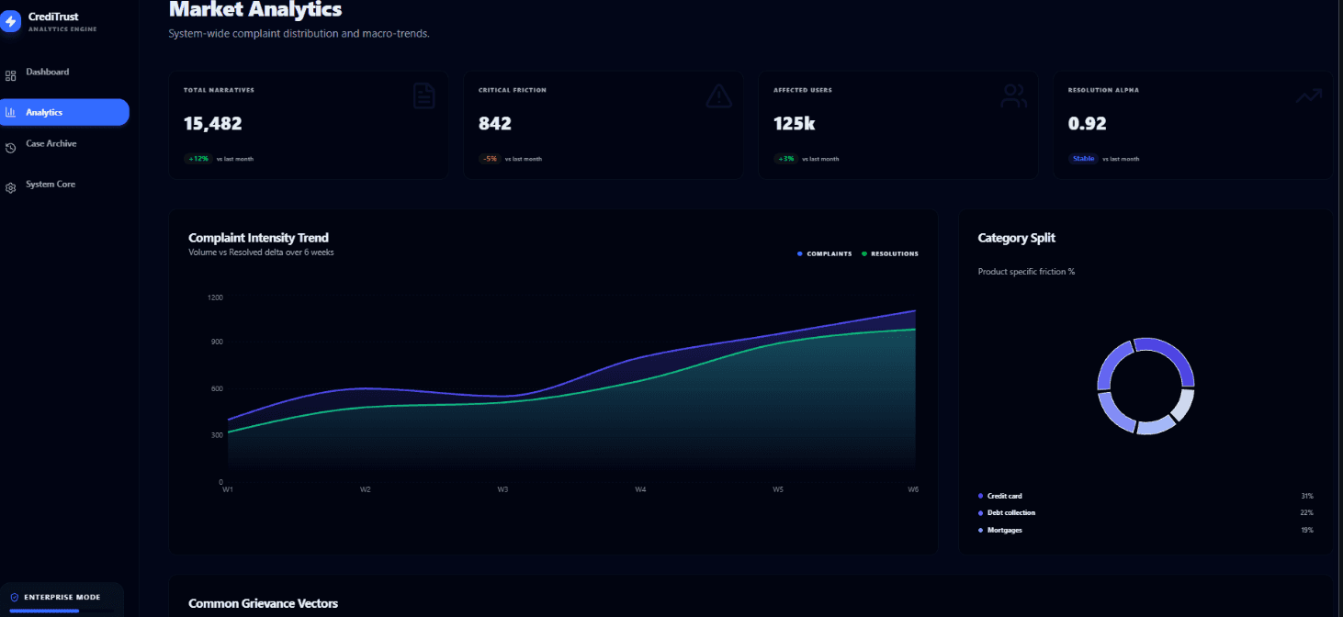Click the Category Split donut chart
This screenshot has height=617, width=1343.
[x=1145, y=386]
